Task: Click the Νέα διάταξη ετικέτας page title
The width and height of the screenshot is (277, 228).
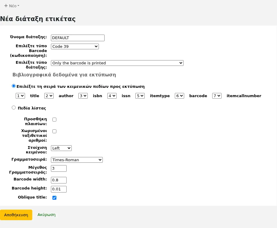Action: 38,19
